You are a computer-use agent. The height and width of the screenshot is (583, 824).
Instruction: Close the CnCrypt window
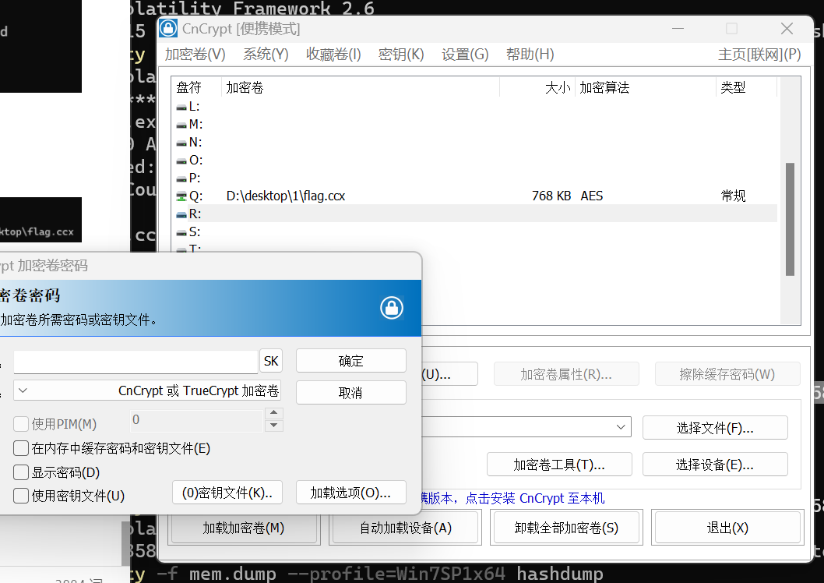click(x=787, y=28)
